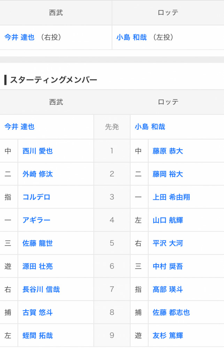Click 藤岡 裕大 player name
Viewport: 224px width, 348px height.
point(168,174)
